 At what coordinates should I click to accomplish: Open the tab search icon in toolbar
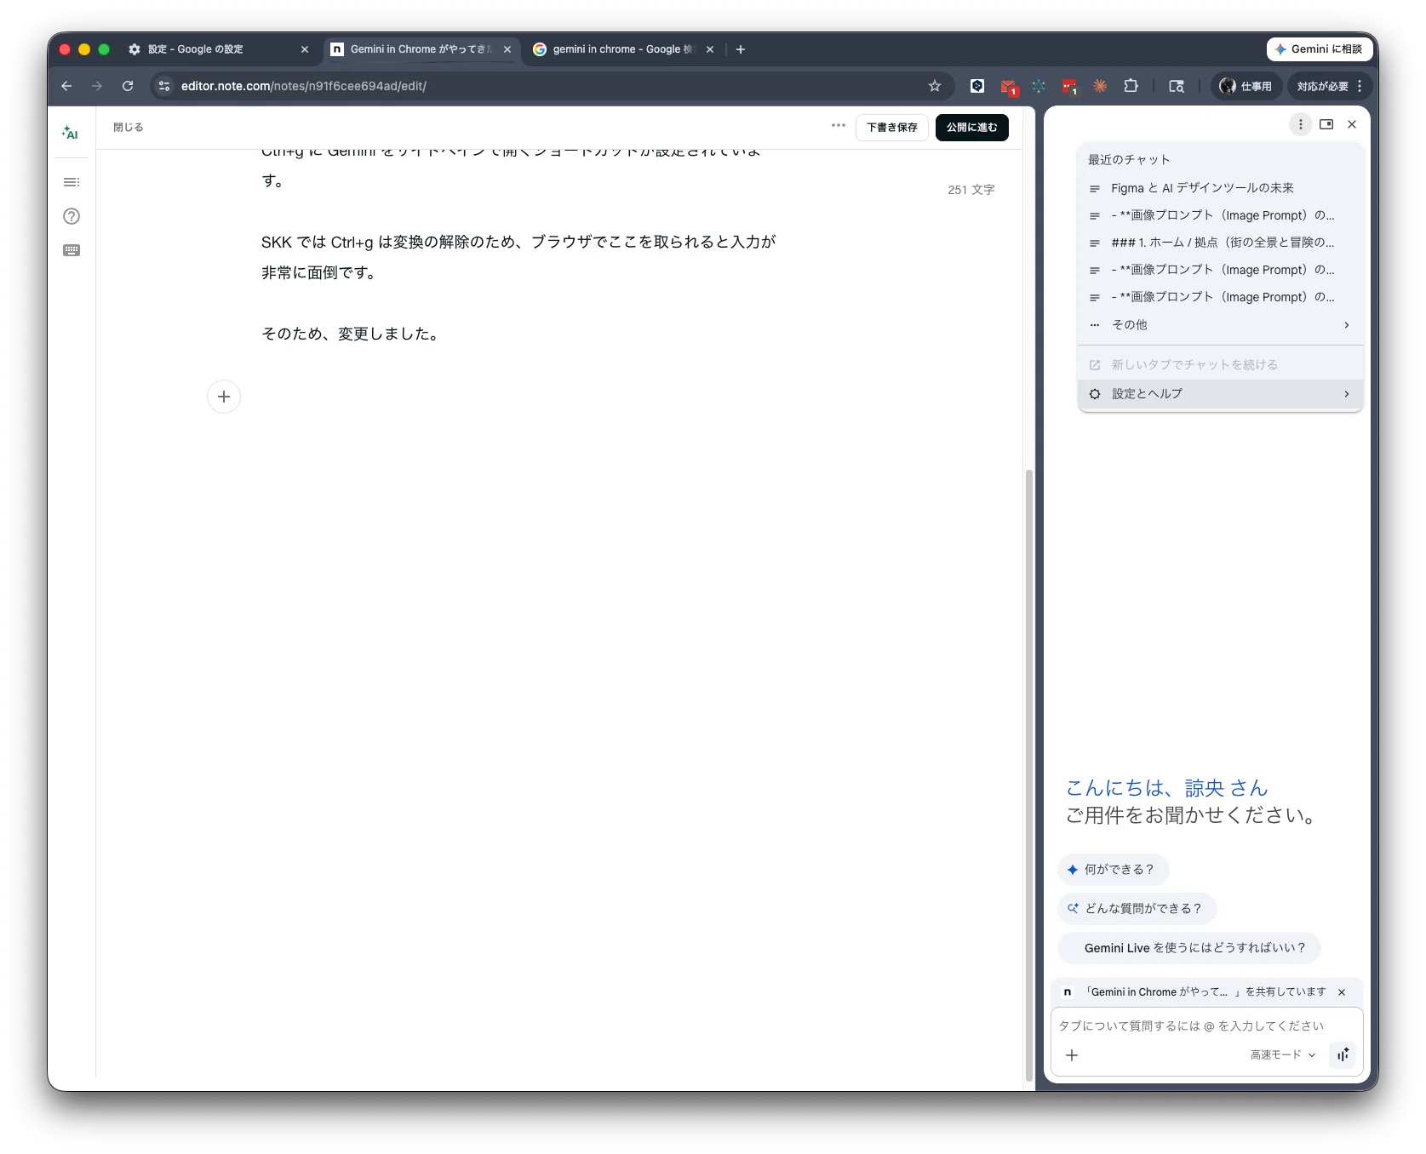(1177, 86)
